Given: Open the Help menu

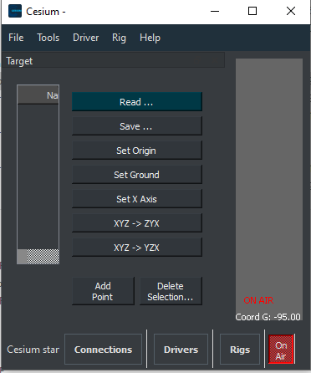Looking at the screenshot, I should tap(150, 38).
